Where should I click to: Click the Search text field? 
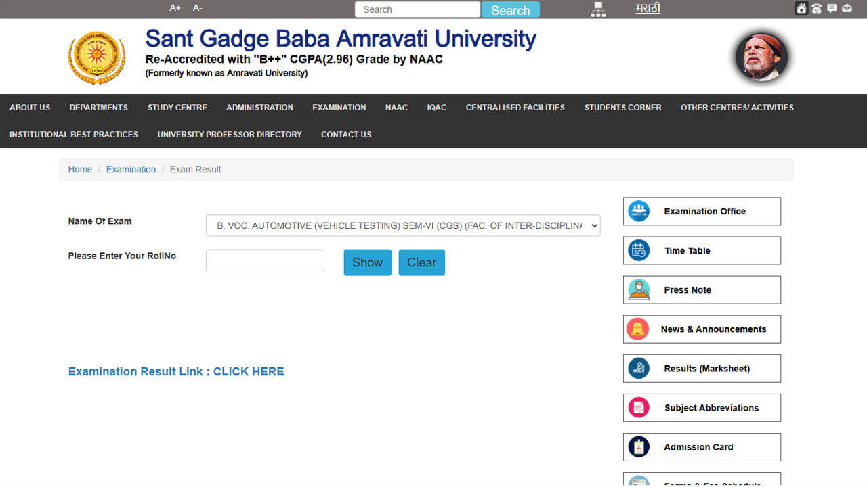click(418, 9)
